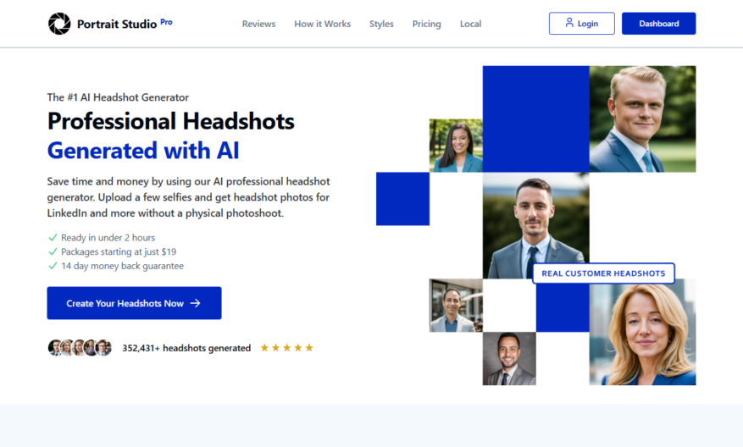Open the Local nav link

point(470,24)
